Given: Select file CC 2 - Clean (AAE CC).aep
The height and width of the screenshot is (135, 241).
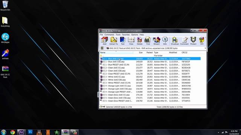Looking at the screenshot, I should [x=150, y=67].
